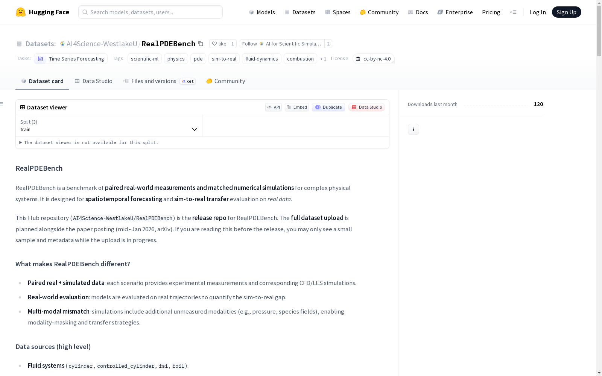This screenshot has width=602, height=376.
Task: Click the 'Downloads last month' label
Action: (433, 104)
